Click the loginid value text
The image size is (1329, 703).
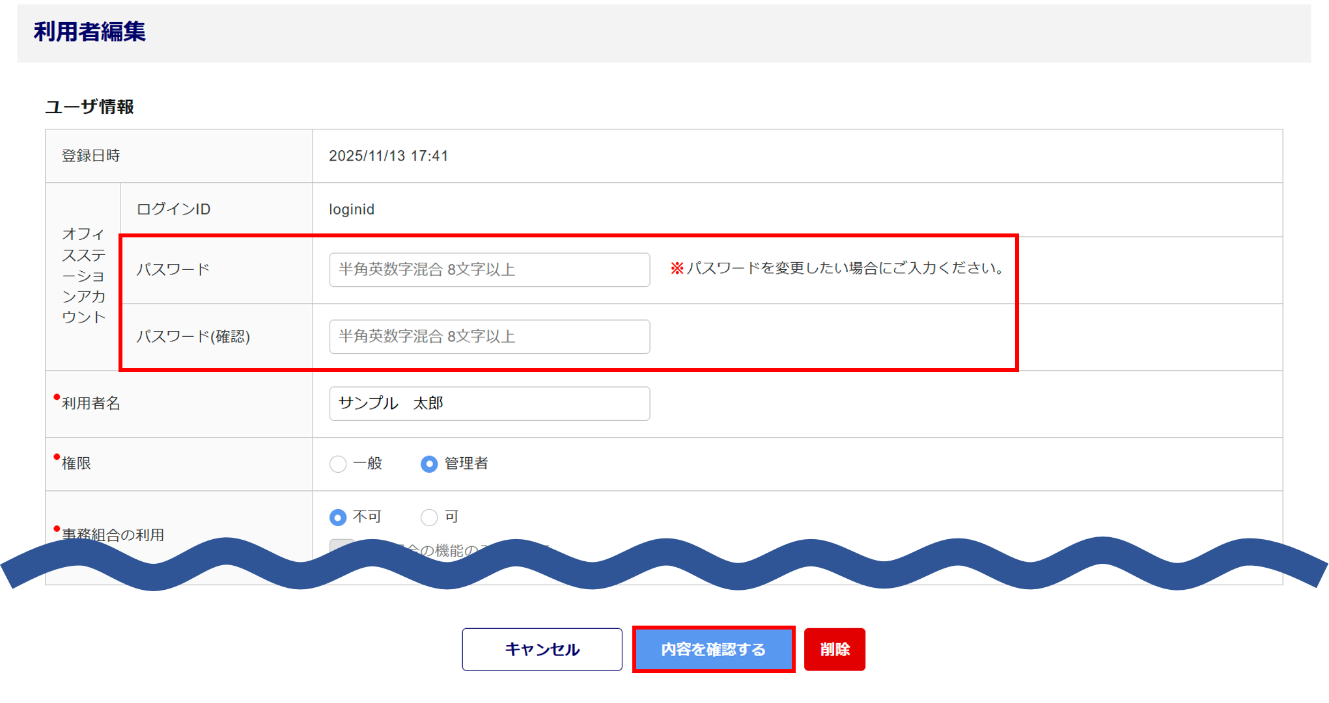click(352, 209)
